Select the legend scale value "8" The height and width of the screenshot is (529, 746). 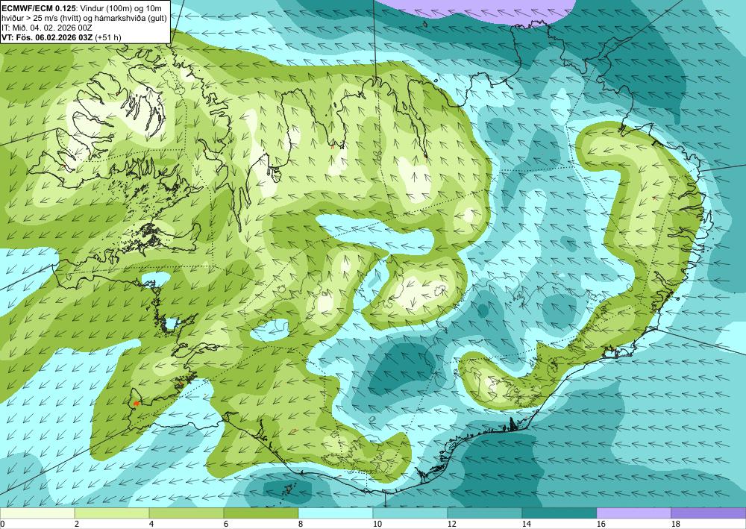[301, 525]
